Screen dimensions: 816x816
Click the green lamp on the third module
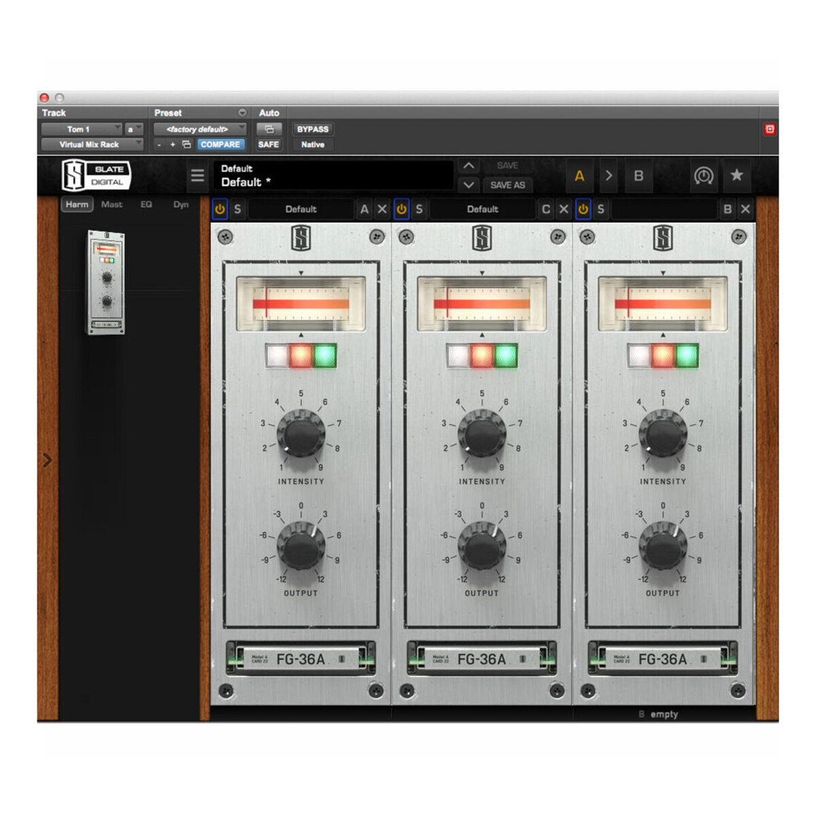686,356
